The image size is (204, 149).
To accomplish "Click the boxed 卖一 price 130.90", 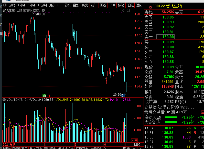I will [x=165, y=37].
